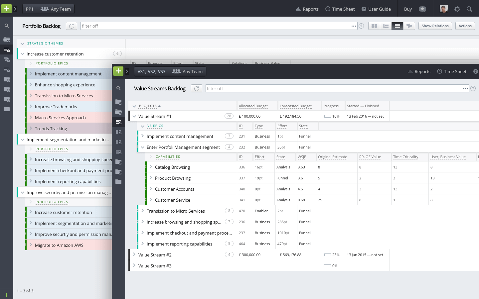The width and height of the screenshot is (479, 299).
Task: Open Reports in the top navigation
Action: (x=307, y=9)
